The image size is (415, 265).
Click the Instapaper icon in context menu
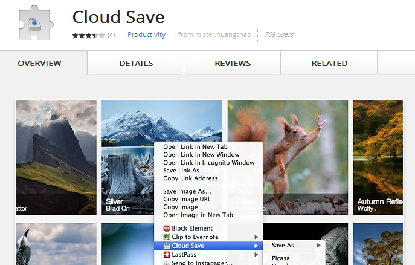pos(167,263)
